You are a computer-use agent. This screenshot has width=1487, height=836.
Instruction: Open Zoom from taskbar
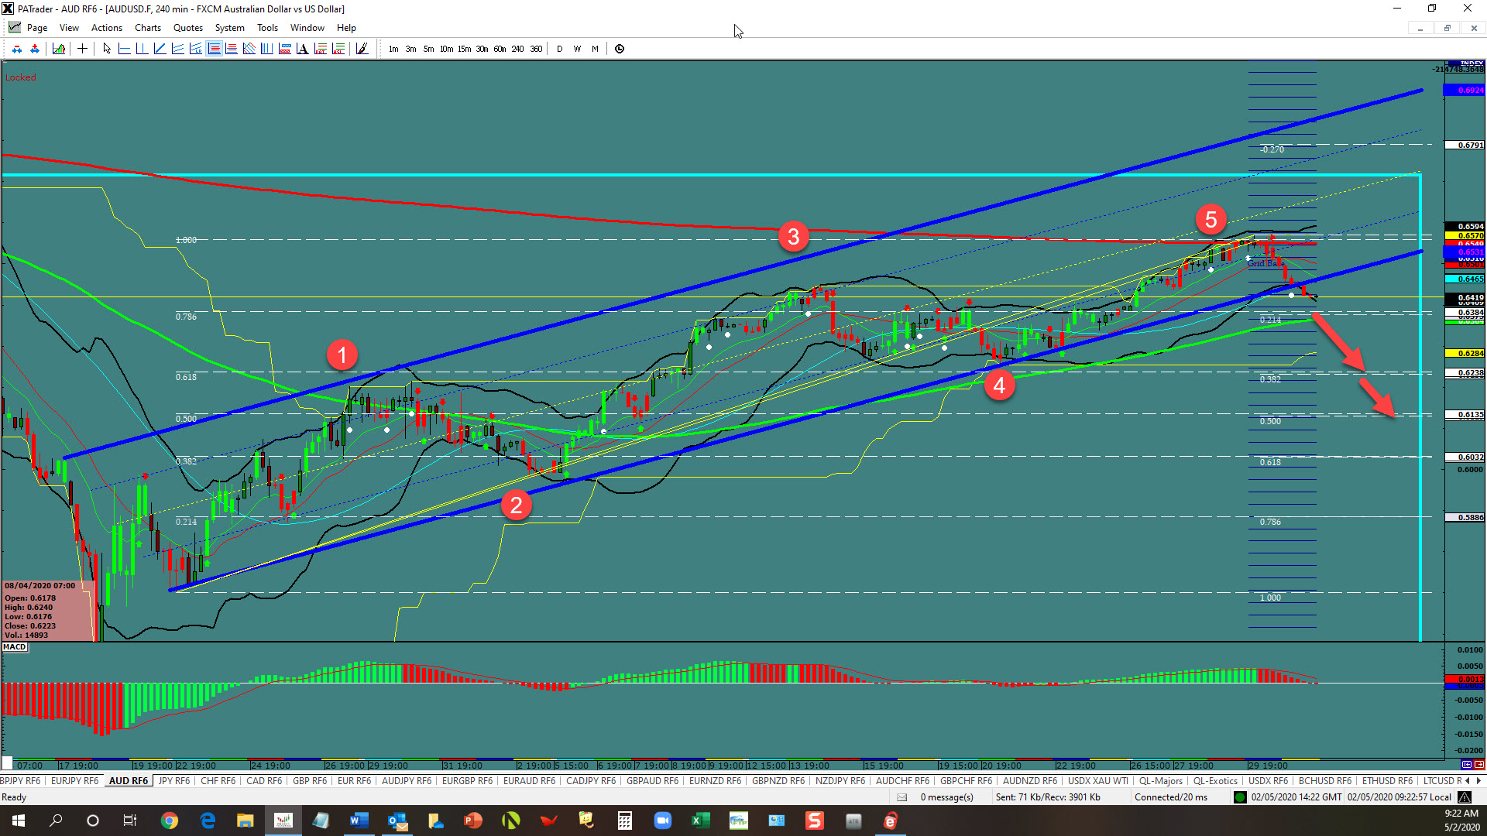pos(663,821)
